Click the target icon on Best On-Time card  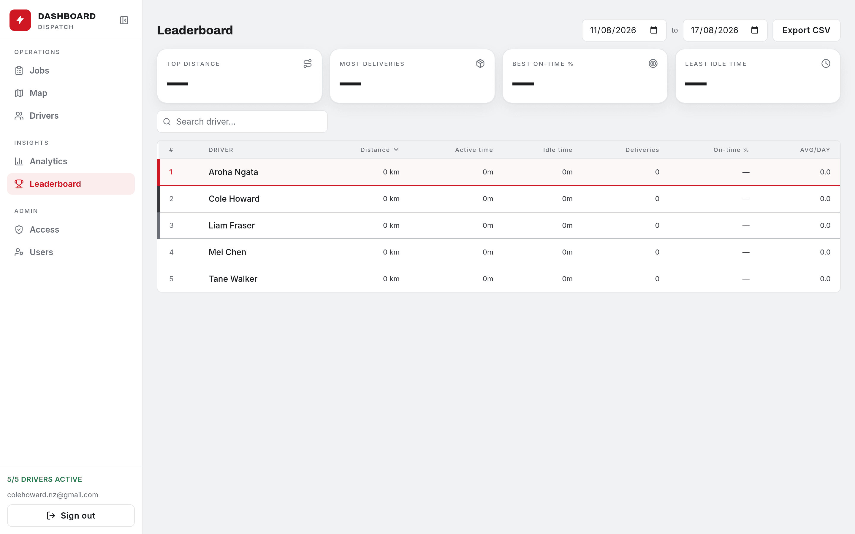[x=653, y=63]
